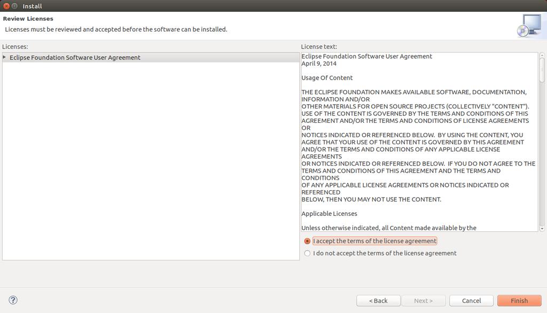The width and height of the screenshot is (547, 313).
Task: Cancel the installation
Action: pyautogui.click(x=471, y=300)
